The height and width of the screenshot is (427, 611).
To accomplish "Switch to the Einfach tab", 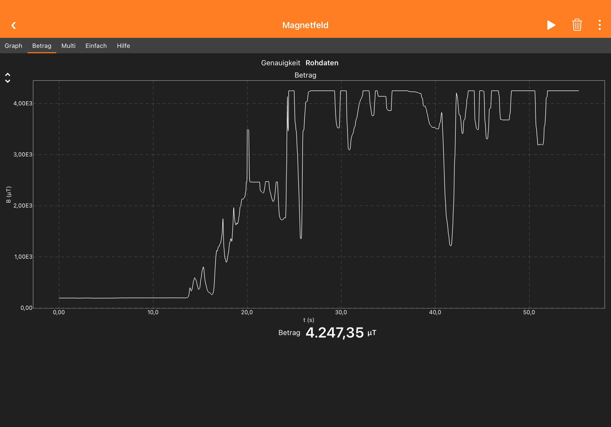I will [x=96, y=46].
